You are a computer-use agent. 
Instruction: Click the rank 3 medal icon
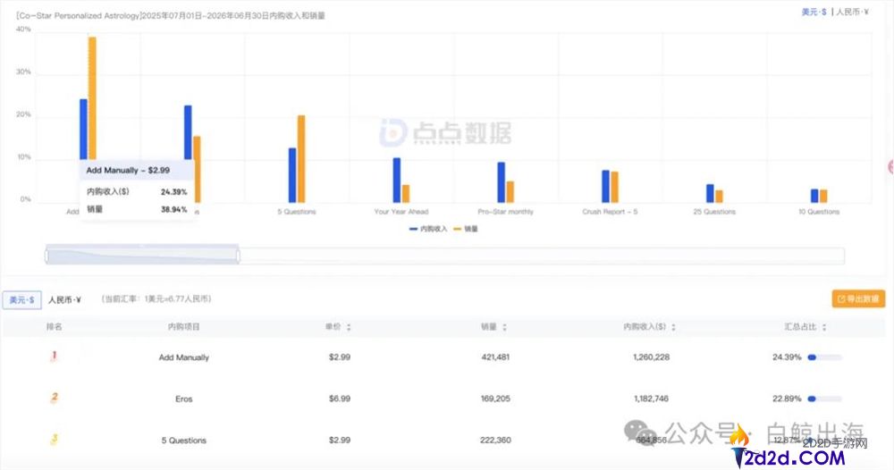tap(55, 440)
